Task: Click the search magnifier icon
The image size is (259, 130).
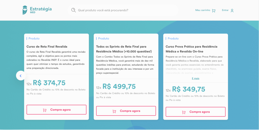Action: pos(74,10)
